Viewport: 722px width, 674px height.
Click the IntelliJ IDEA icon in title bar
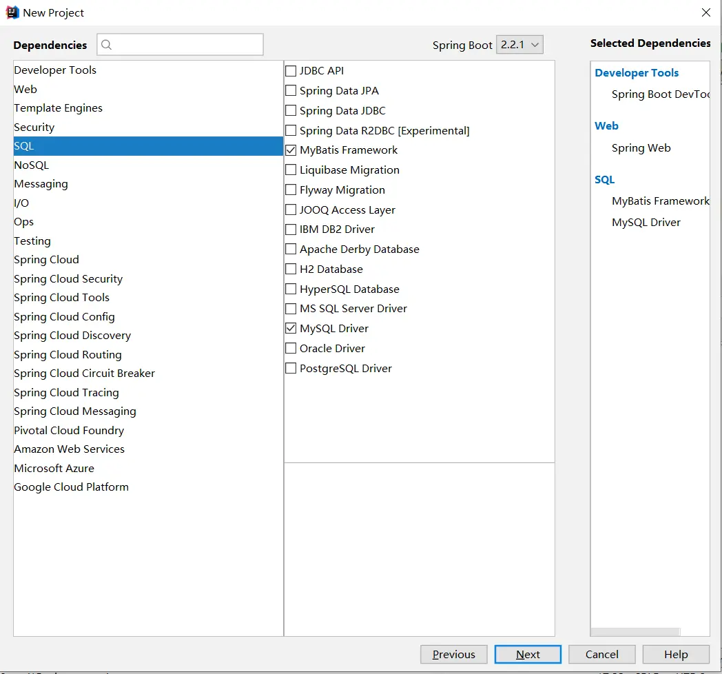point(12,12)
